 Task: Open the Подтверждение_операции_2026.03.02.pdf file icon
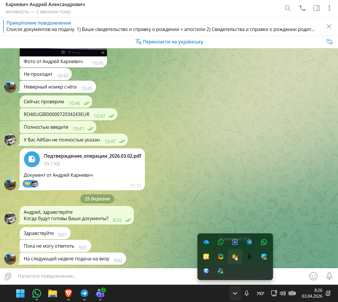(x=32, y=159)
